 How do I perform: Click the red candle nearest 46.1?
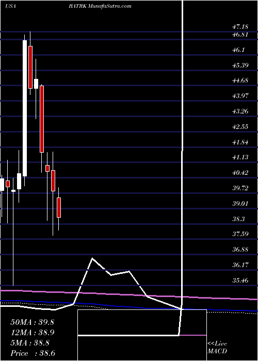pos(30,67)
